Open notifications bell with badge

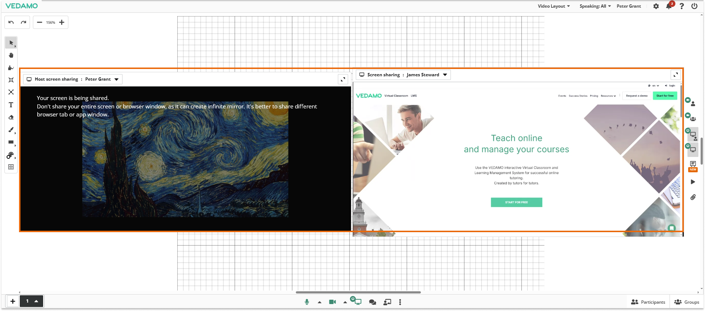point(669,6)
